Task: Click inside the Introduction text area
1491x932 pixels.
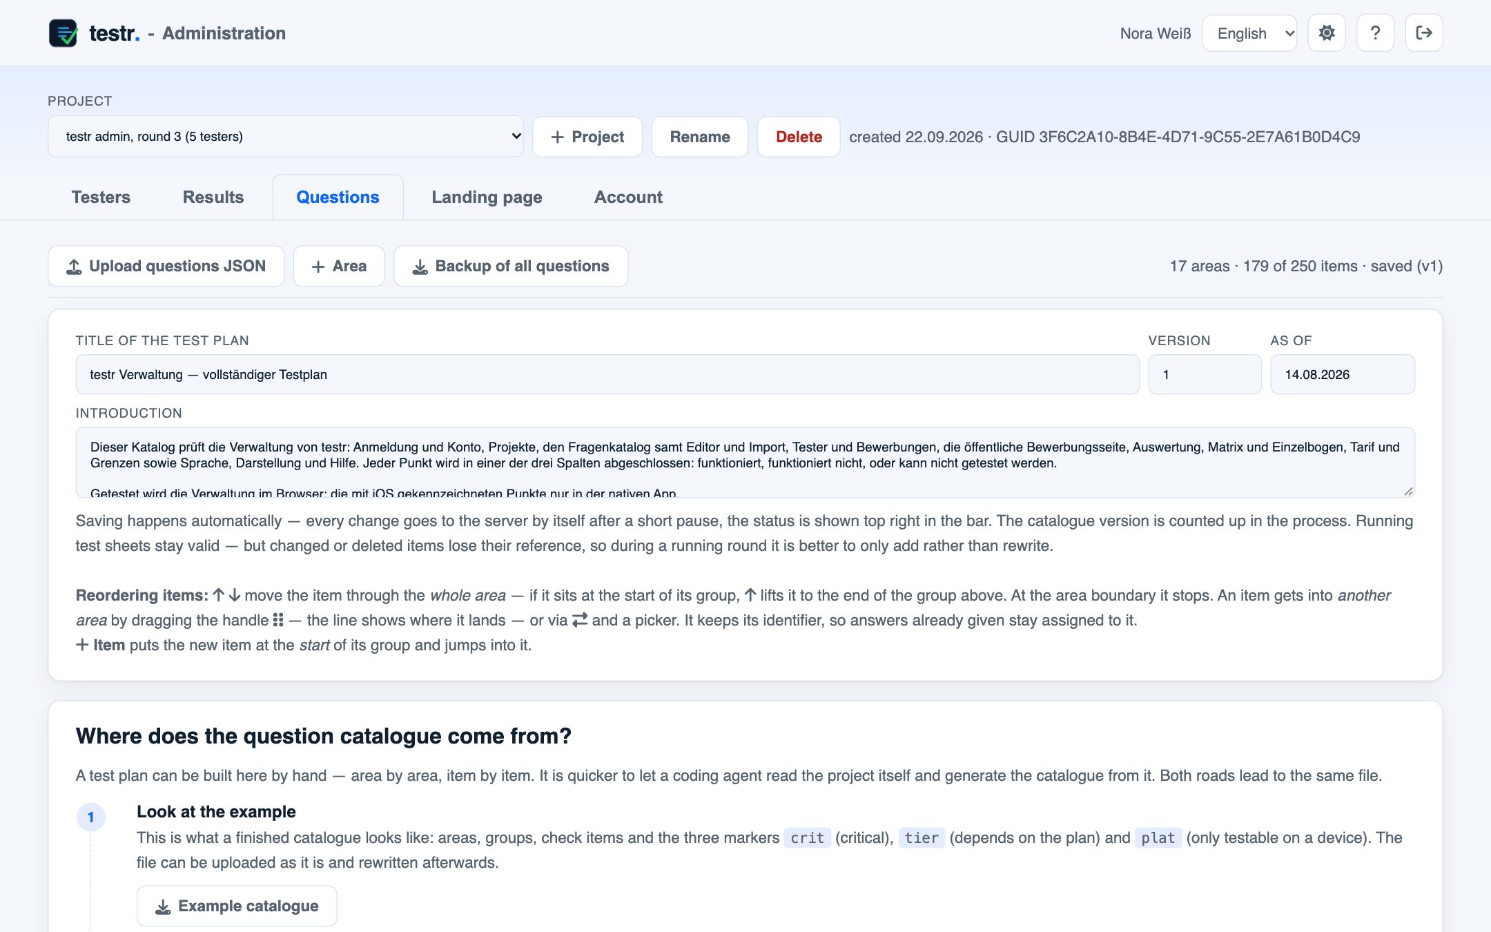Action: coord(745,463)
